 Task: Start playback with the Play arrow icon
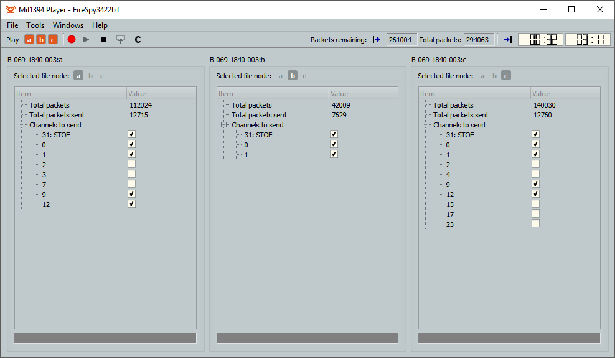tap(87, 39)
